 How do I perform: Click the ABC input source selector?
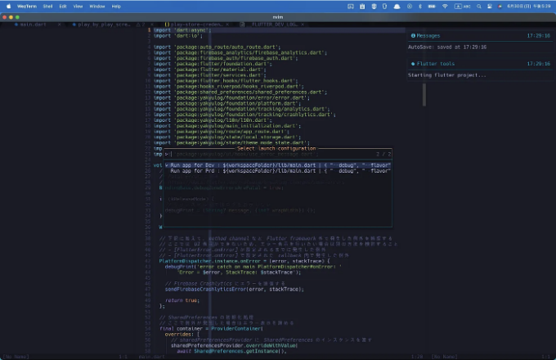tap(463, 7)
